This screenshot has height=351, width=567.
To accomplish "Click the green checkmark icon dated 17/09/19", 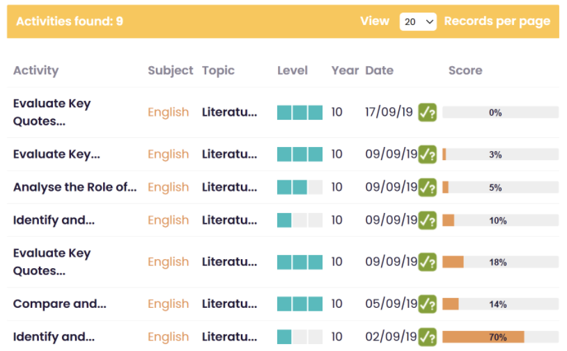I will 427,112.
